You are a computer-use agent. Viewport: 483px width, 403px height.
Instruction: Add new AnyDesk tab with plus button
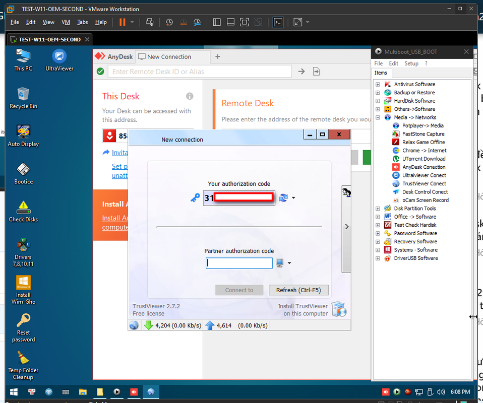click(217, 56)
